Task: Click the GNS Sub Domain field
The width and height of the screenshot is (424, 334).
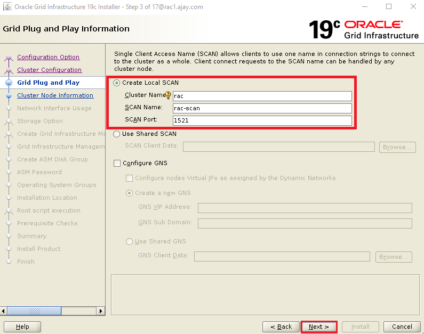Action: [x=305, y=223]
